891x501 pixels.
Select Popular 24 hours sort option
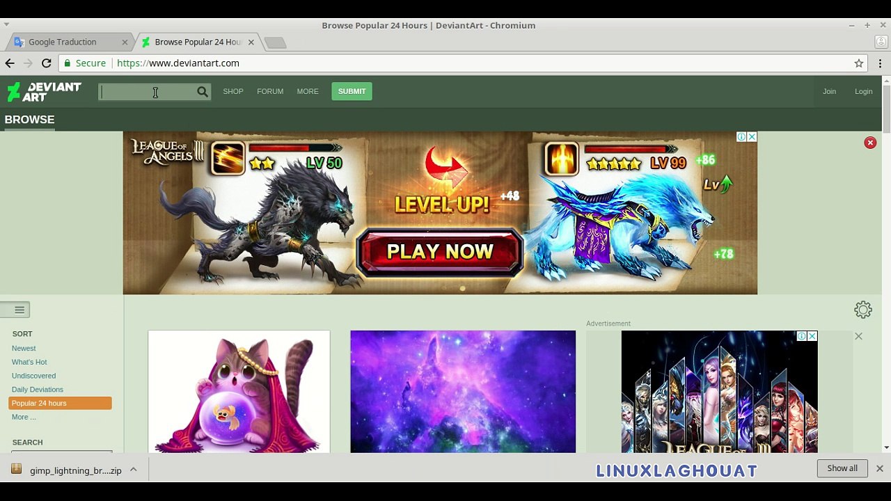click(61, 404)
